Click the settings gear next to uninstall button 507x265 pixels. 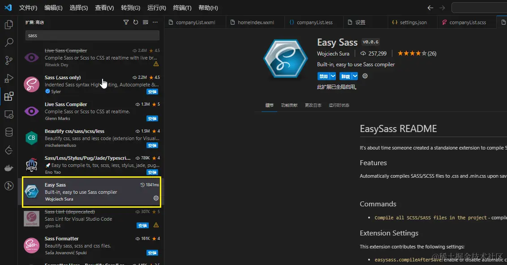pyautogui.click(x=365, y=76)
